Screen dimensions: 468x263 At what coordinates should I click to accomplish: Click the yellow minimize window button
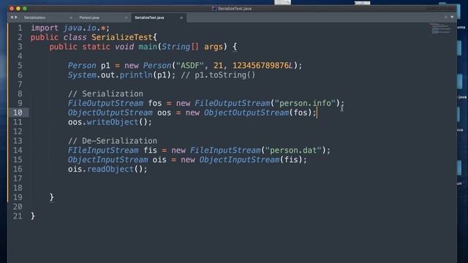click(18, 8)
